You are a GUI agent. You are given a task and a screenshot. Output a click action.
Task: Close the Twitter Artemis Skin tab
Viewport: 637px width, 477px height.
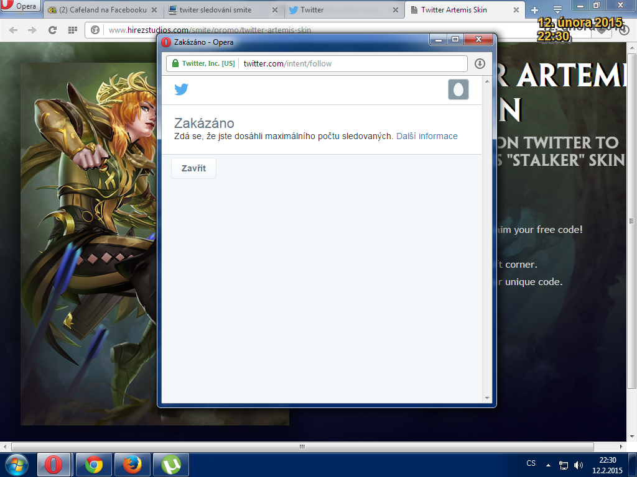[516, 10]
